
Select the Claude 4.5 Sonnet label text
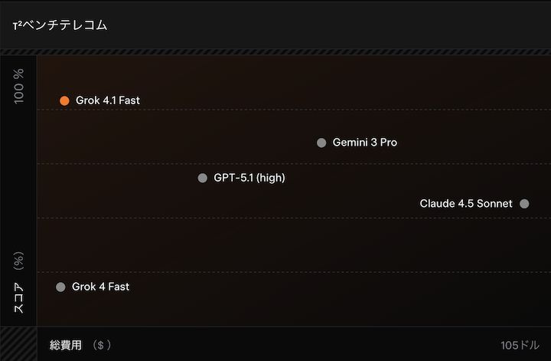(x=466, y=204)
